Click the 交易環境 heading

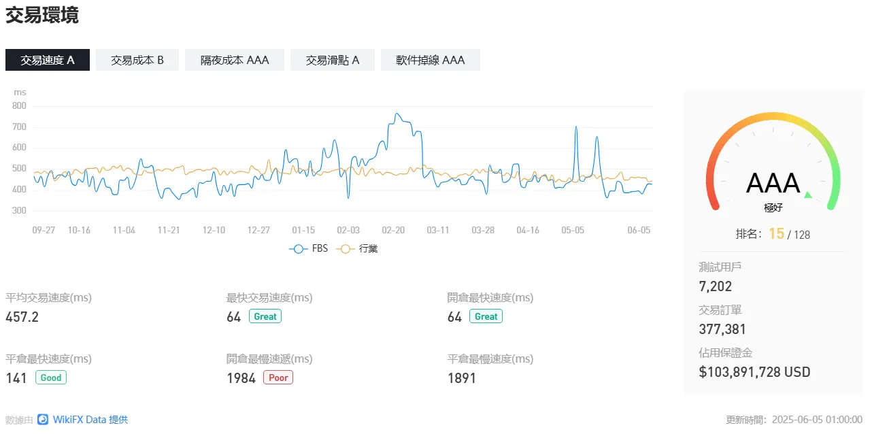42,15
